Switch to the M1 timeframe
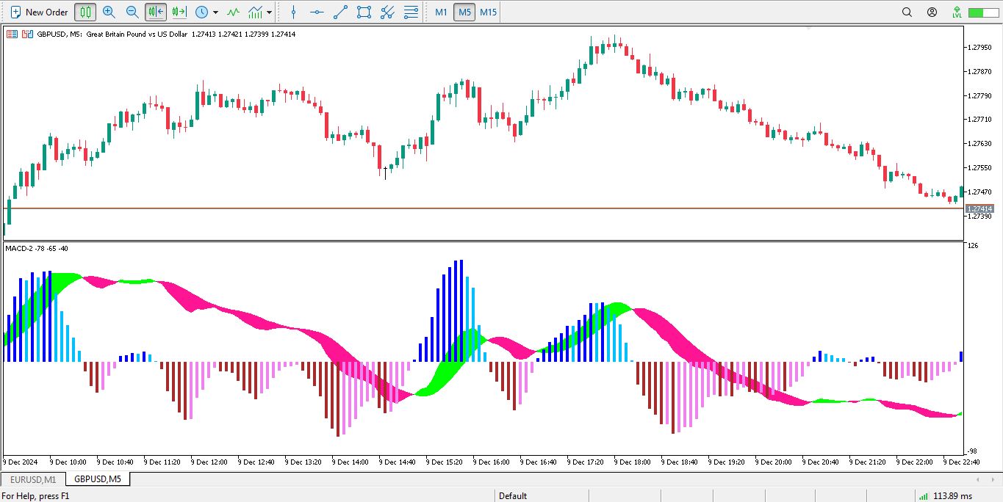Image resolution: width=1003 pixels, height=502 pixels. coord(441,12)
